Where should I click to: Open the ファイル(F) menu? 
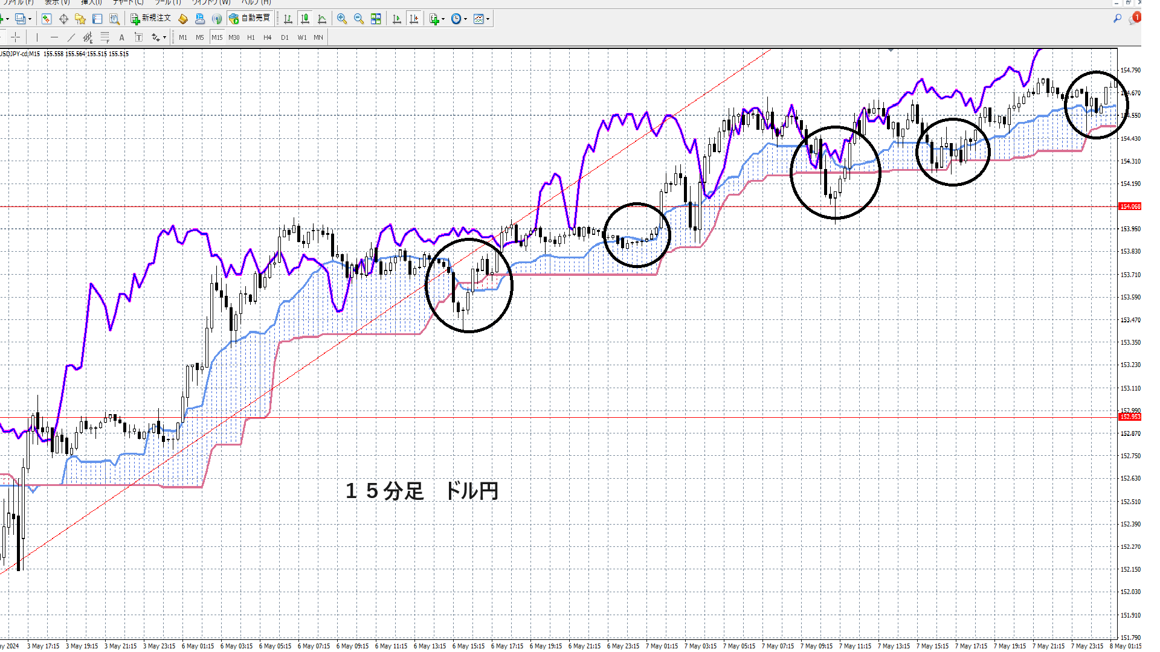18,2
